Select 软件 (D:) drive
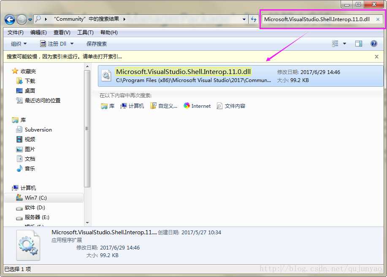Image resolution: width=387 pixels, height=277 pixels. (x=31, y=208)
